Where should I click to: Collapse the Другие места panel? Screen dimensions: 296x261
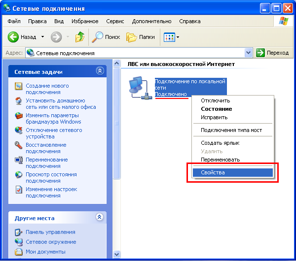pos(100,217)
